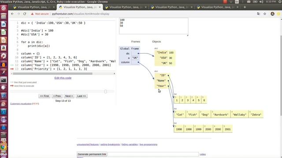Jump to first step with << First

pos(45,96)
